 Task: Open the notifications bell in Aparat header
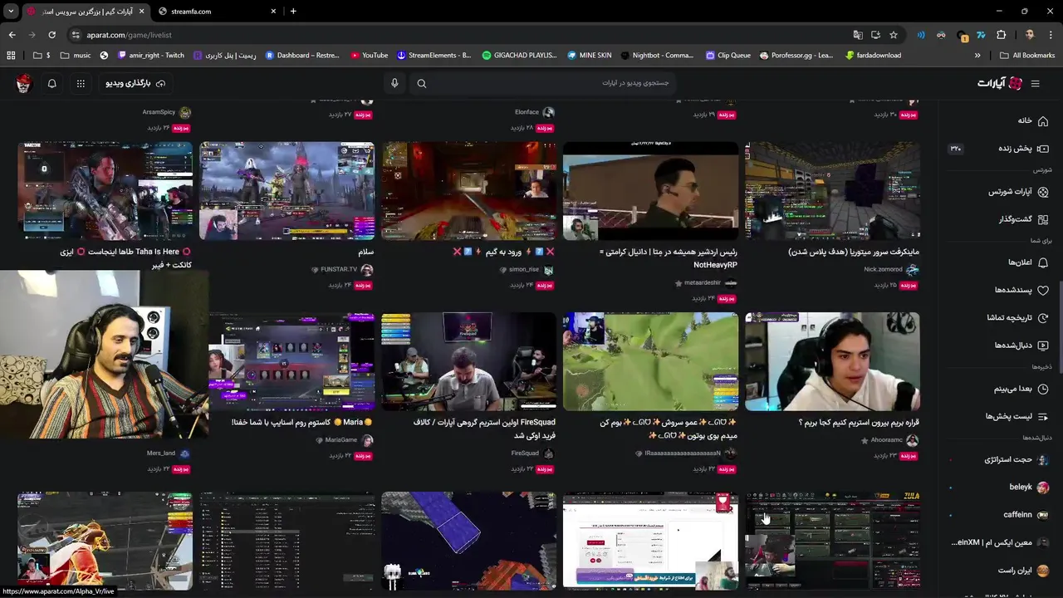51,83
